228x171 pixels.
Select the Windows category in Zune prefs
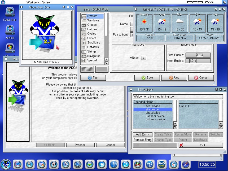[92, 20]
